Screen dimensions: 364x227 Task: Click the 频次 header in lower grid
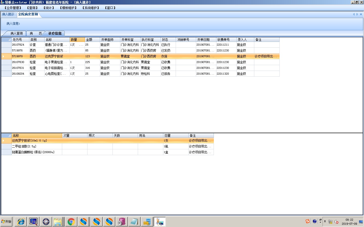[x=100, y=135]
